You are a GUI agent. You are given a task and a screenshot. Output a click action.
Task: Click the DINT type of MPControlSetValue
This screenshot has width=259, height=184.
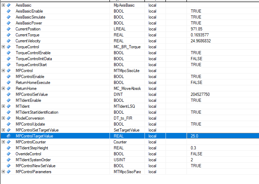118,94
